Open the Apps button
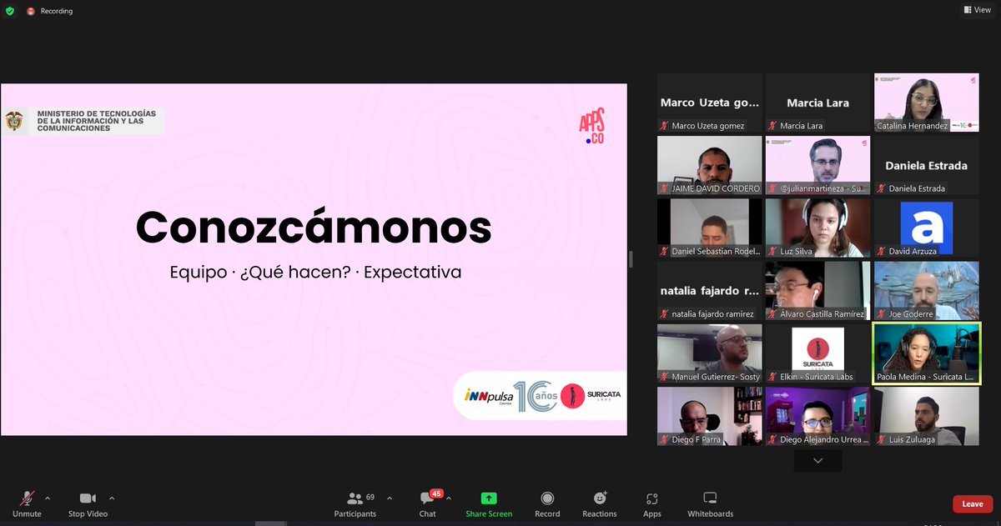This screenshot has height=526, width=1001. 652,504
